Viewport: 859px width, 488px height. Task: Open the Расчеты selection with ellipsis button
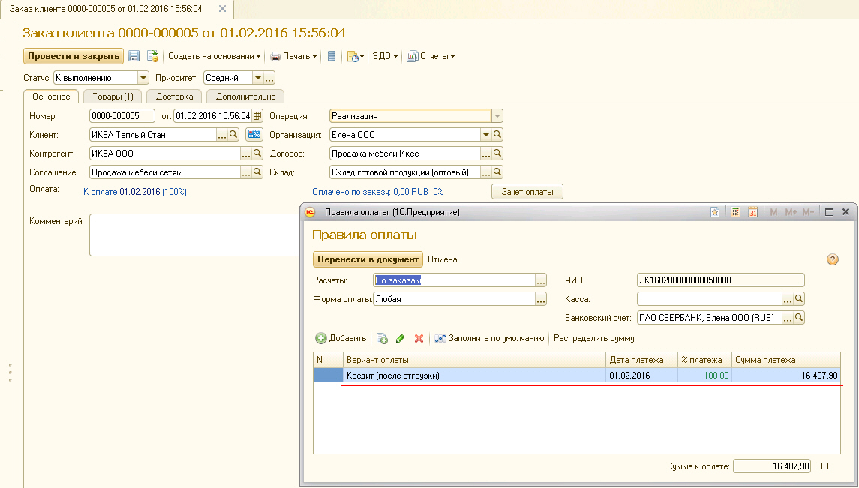click(x=541, y=279)
